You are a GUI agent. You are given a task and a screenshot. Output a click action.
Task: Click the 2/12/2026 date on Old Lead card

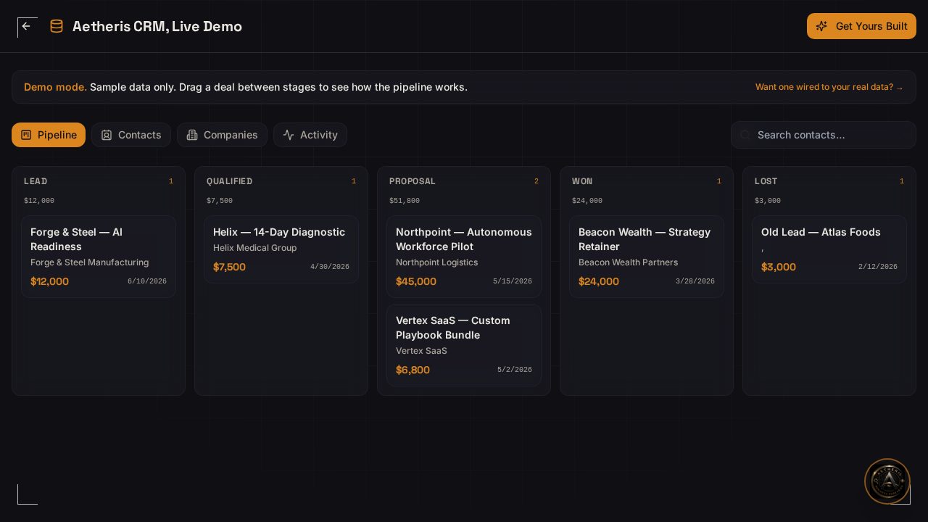pyautogui.click(x=878, y=267)
